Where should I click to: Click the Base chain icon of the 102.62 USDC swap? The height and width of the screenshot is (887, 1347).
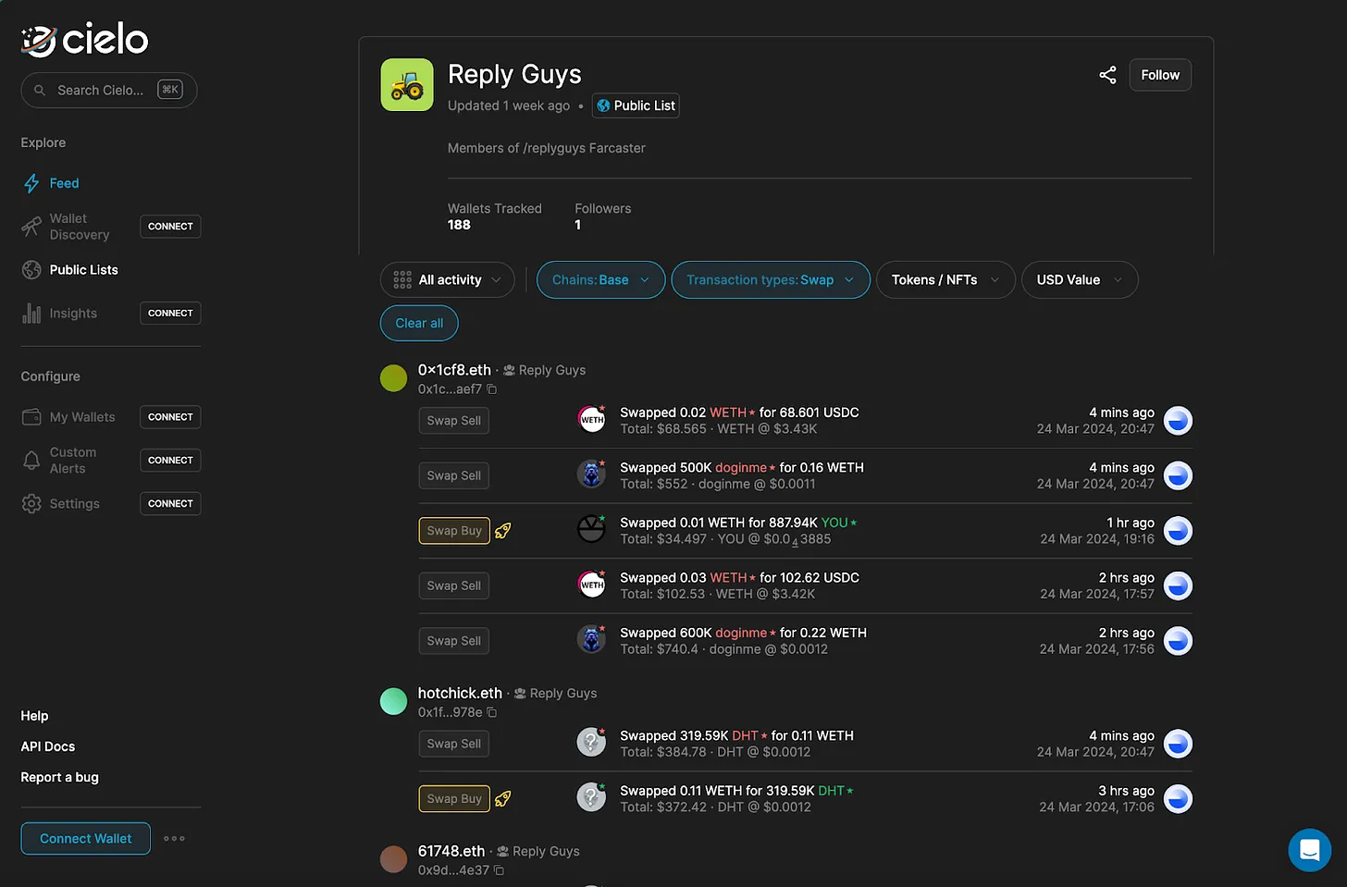[x=1178, y=585]
